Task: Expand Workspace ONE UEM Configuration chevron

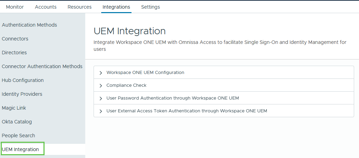Action: (x=101, y=73)
